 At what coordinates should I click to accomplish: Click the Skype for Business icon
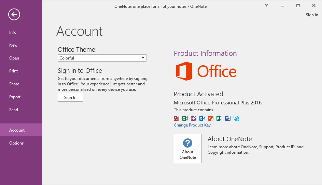(x=236, y=118)
